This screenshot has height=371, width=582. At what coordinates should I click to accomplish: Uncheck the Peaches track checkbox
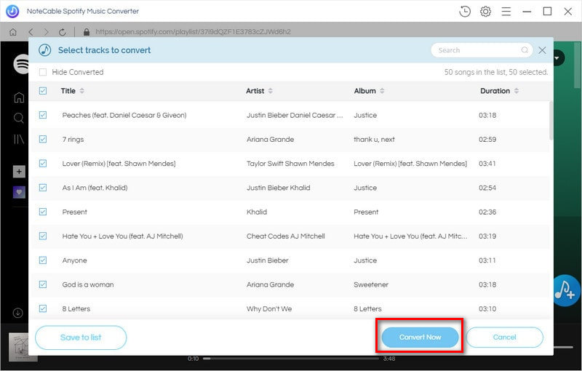click(43, 115)
